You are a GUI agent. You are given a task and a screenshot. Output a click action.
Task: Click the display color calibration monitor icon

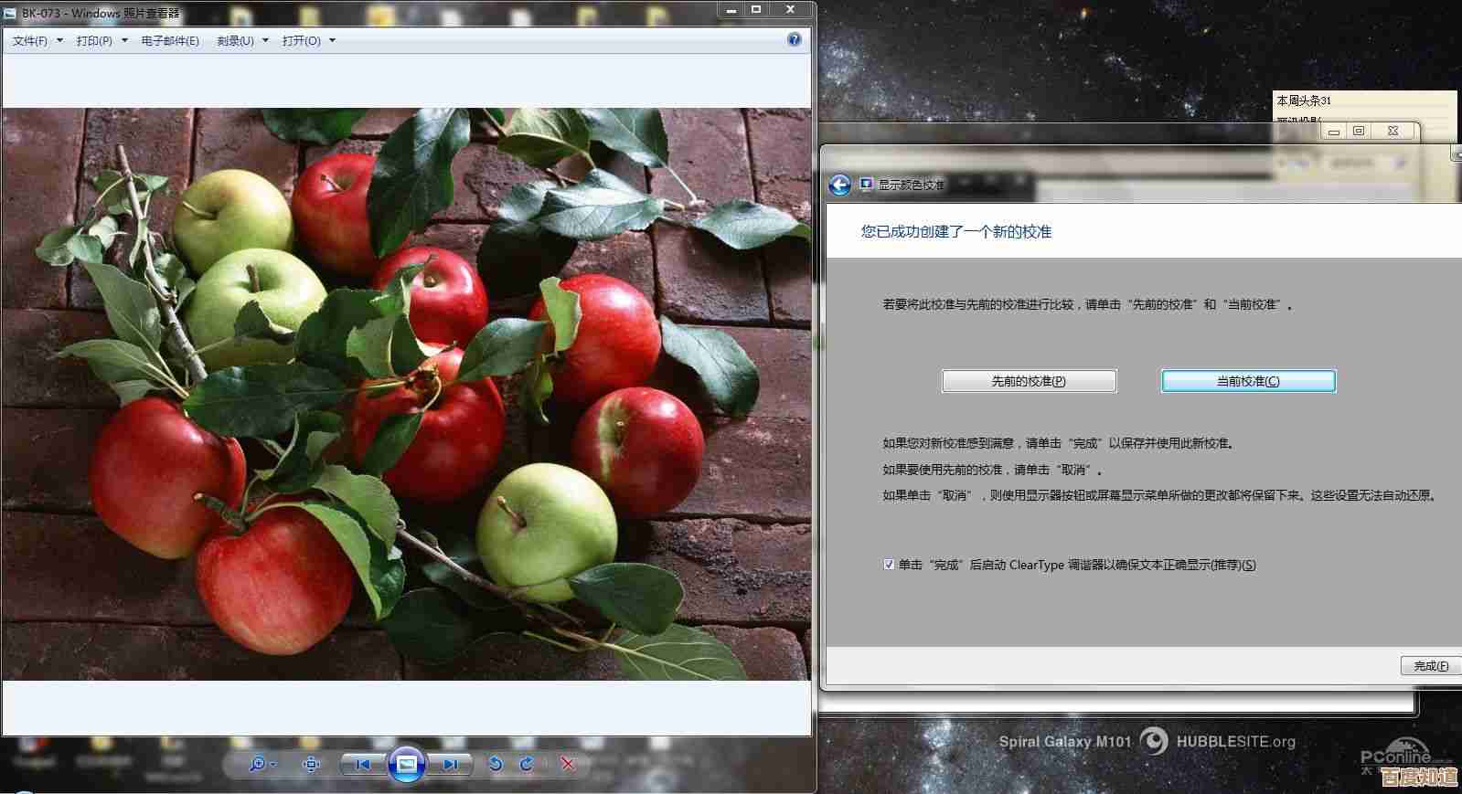tap(866, 185)
